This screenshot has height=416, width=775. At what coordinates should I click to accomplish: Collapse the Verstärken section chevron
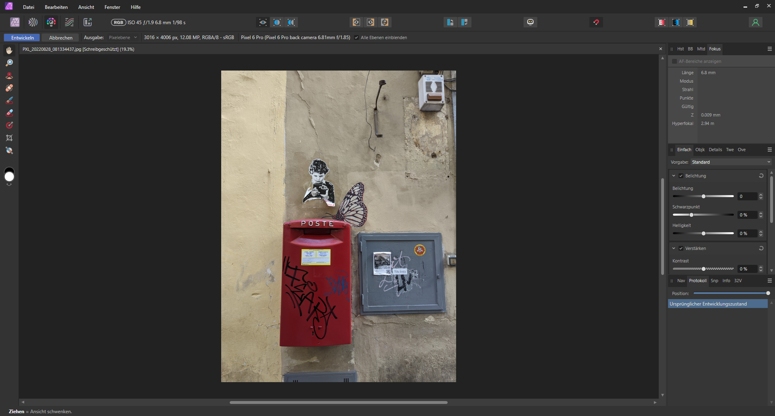(674, 248)
